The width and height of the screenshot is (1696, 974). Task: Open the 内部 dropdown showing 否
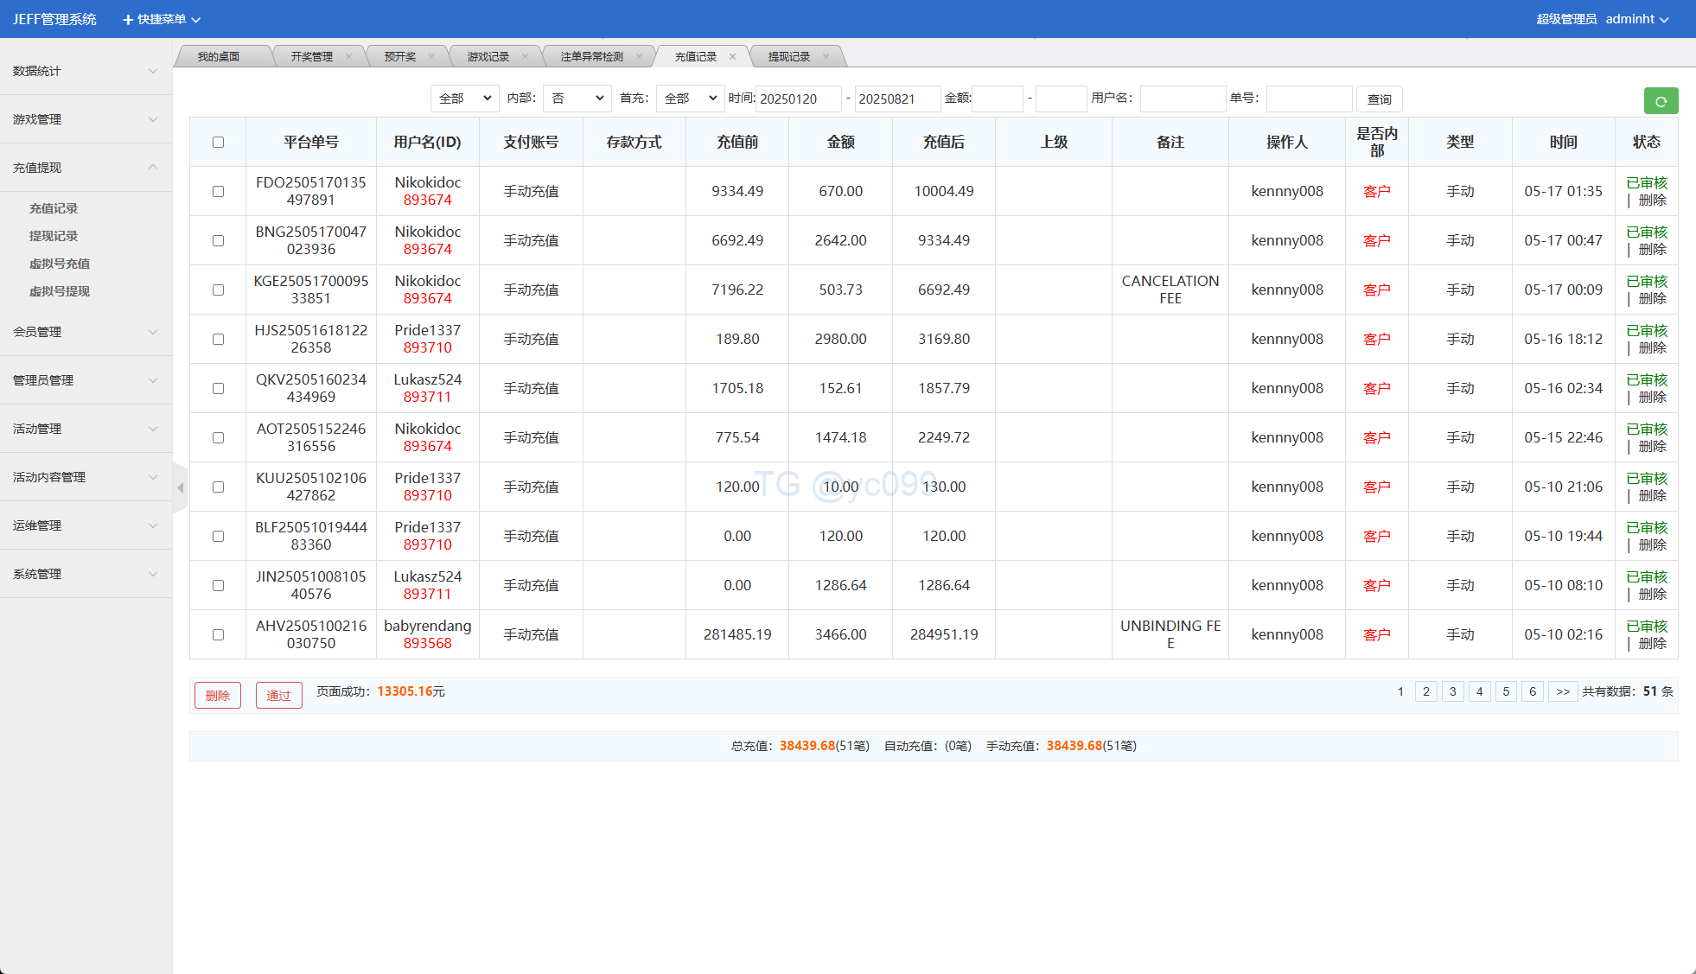coord(577,99)
